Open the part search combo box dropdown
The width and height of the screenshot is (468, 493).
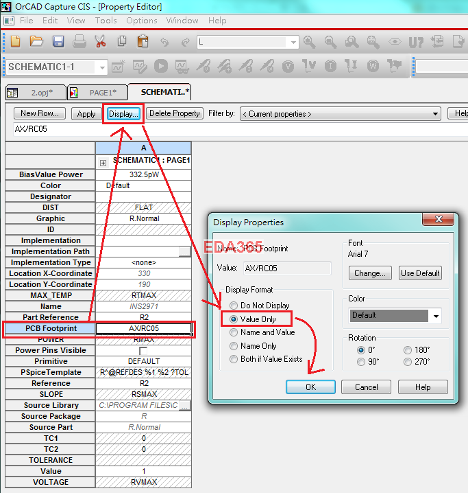(x=293, y=42)
